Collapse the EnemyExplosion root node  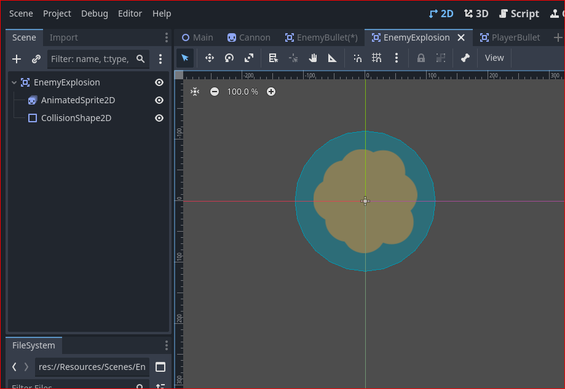point(14,82)
